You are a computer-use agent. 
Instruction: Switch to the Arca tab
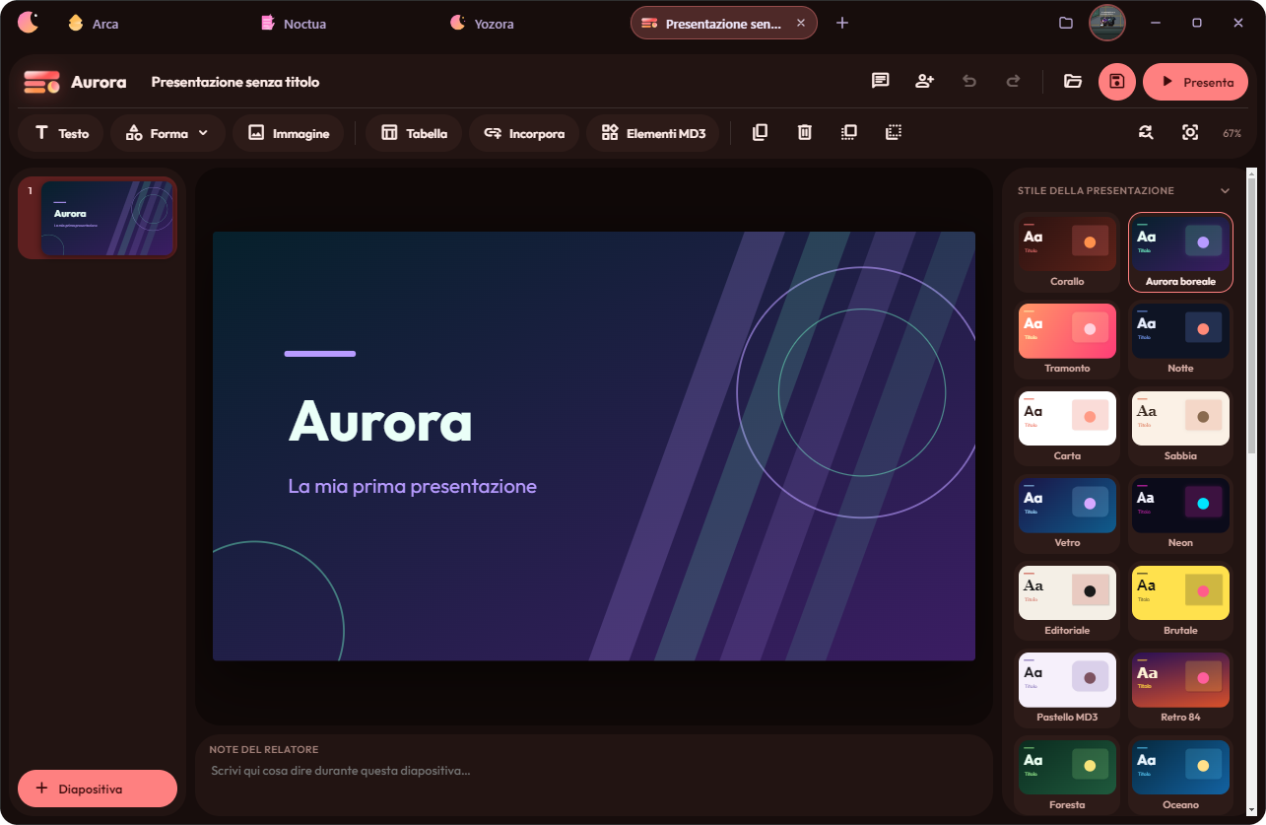(94, 23)
